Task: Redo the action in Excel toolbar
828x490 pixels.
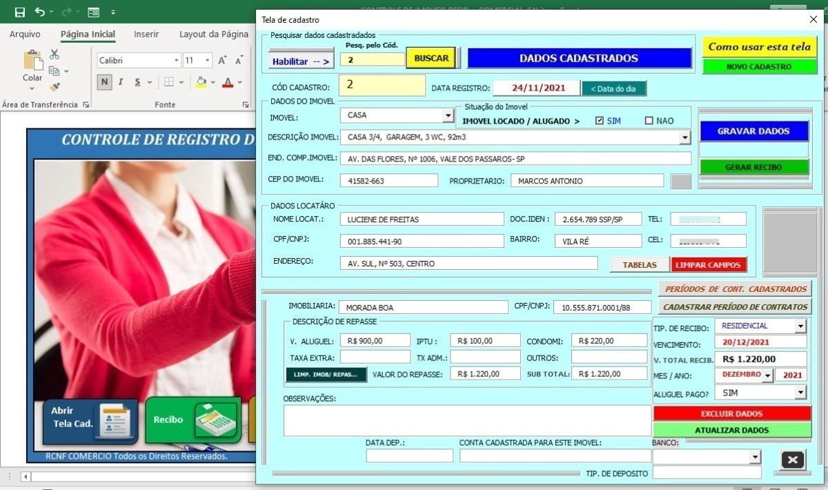Action: [x=67, y=12]
